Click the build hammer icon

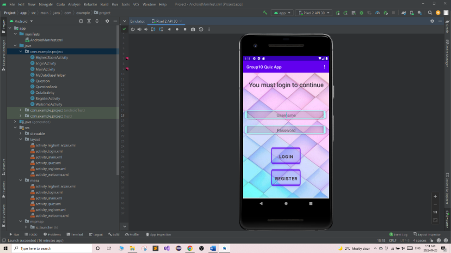(x=265, y=12)
